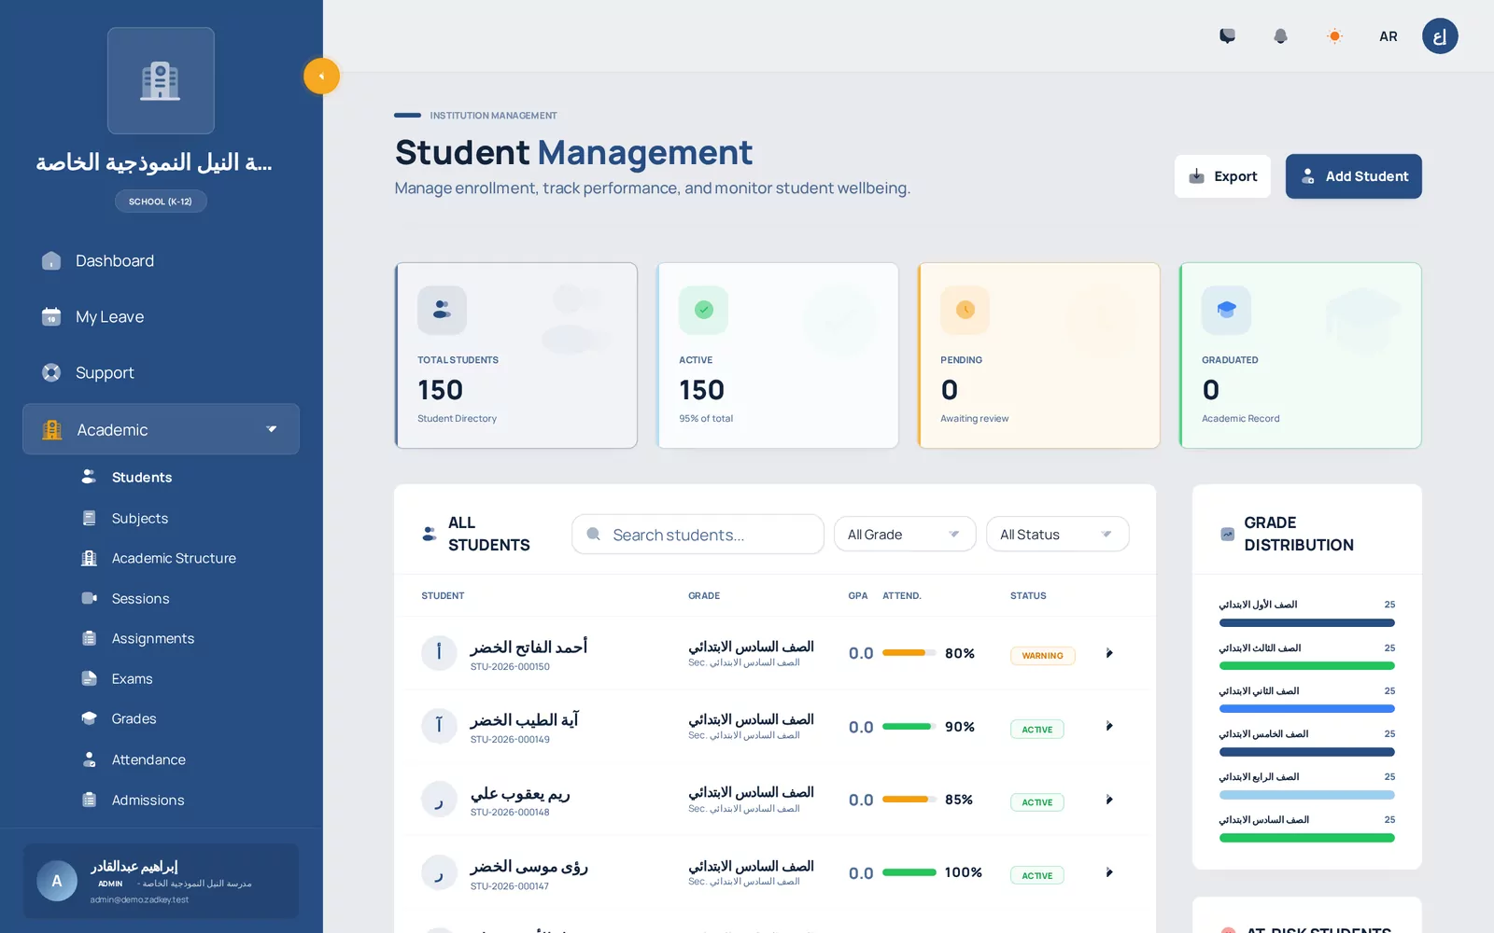This screenshot has height=933, width=1494.
Task: Go to Dashboard in the sidebar
Action: click(161, 261)
